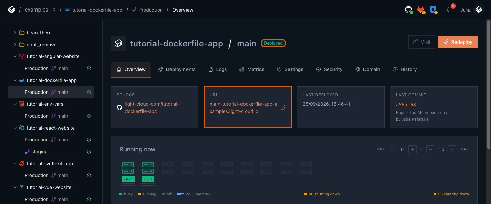The image size is (491, 204).
Task: Switch to the Deployments tab
Action: click(177, 69)
